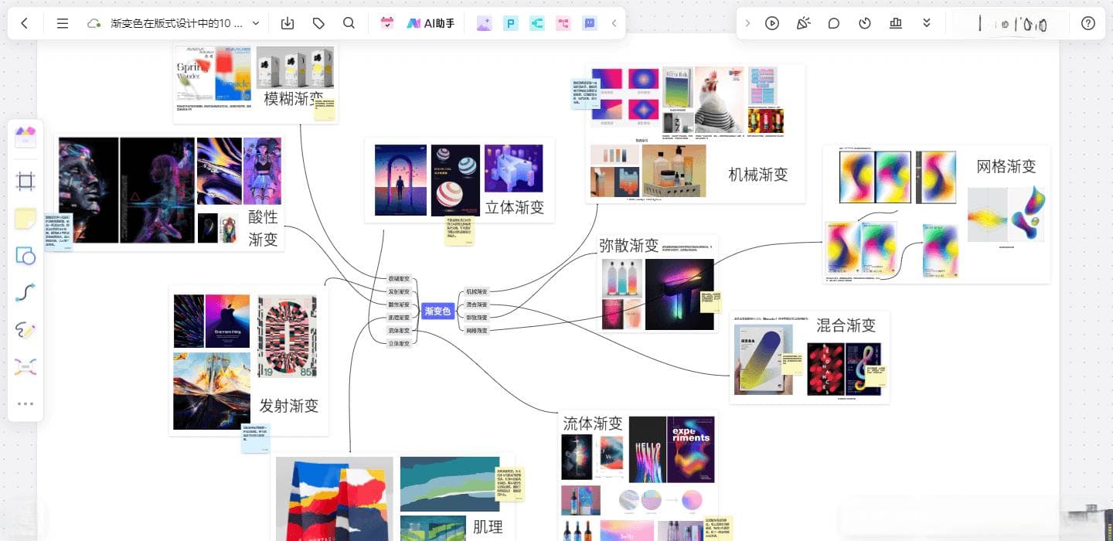
Task: Go back with the left arrow
Action: tap(24, 23)
